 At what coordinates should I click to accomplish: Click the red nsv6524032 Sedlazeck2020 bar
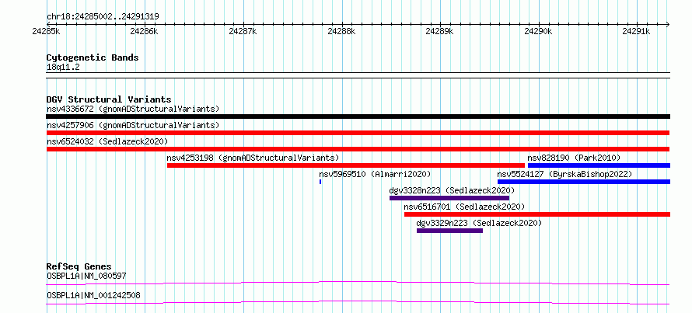coord(358,149)
